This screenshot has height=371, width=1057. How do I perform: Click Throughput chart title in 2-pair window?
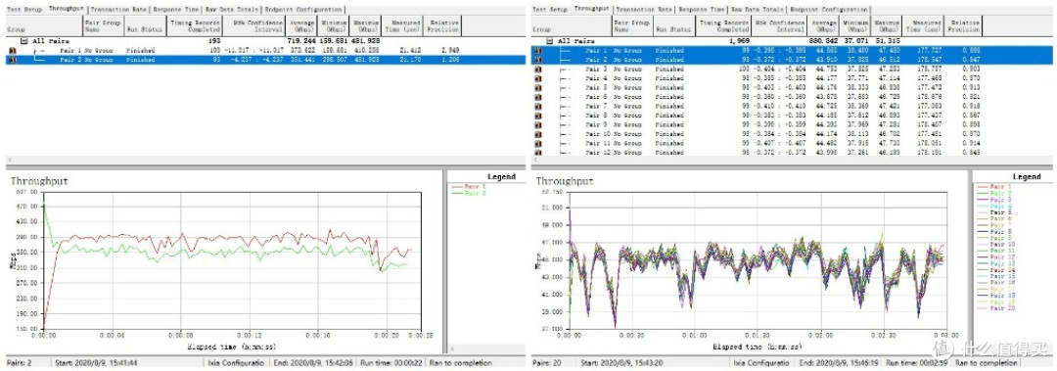(39, 181)
